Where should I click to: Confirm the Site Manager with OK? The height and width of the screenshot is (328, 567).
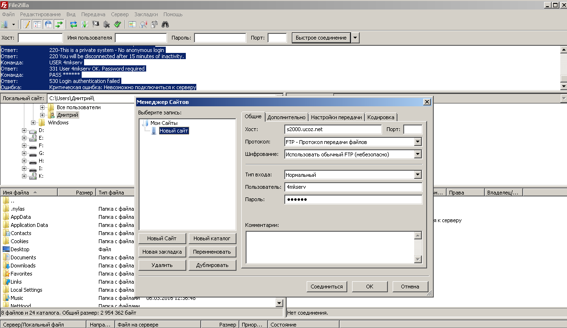tap(370, 287)
